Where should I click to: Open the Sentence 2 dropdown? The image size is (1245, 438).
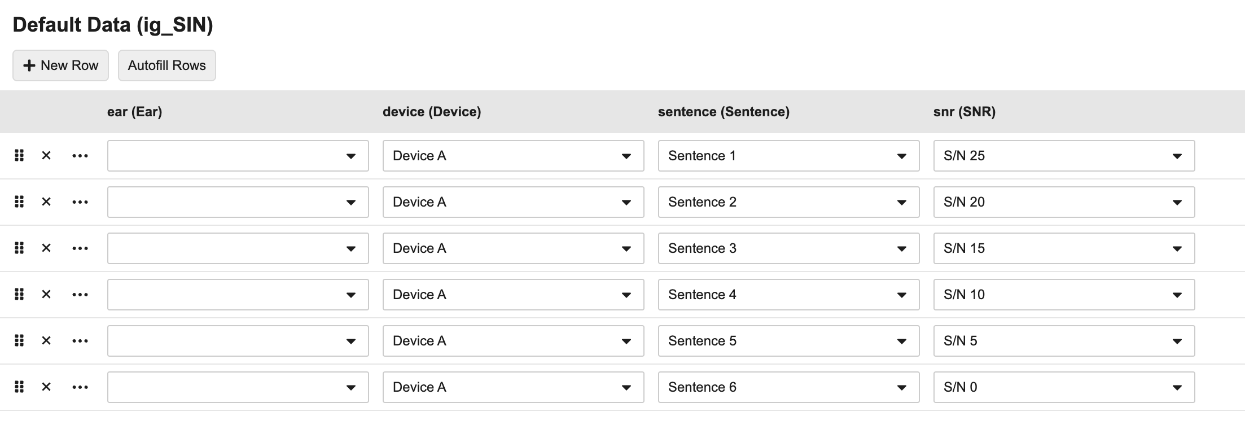(788, 202)
